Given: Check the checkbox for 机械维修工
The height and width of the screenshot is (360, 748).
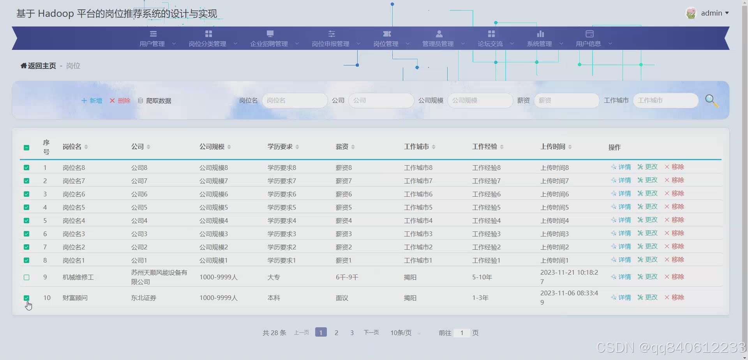Looking at the screenshot, I should pyautogui.click(x=26, y=277).
